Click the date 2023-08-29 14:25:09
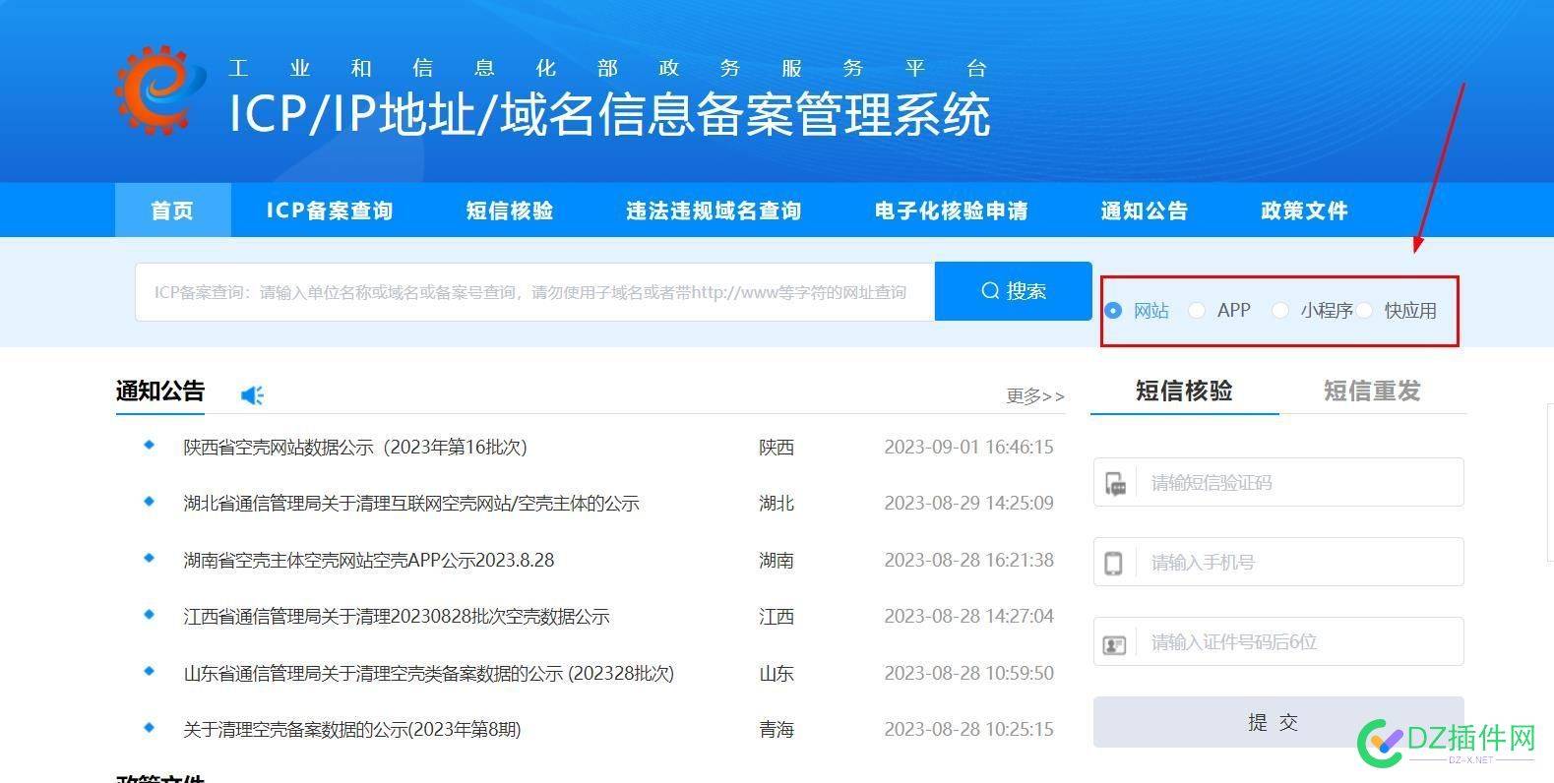This screenshot has height=783, width=1554. [x=968, y=503]
